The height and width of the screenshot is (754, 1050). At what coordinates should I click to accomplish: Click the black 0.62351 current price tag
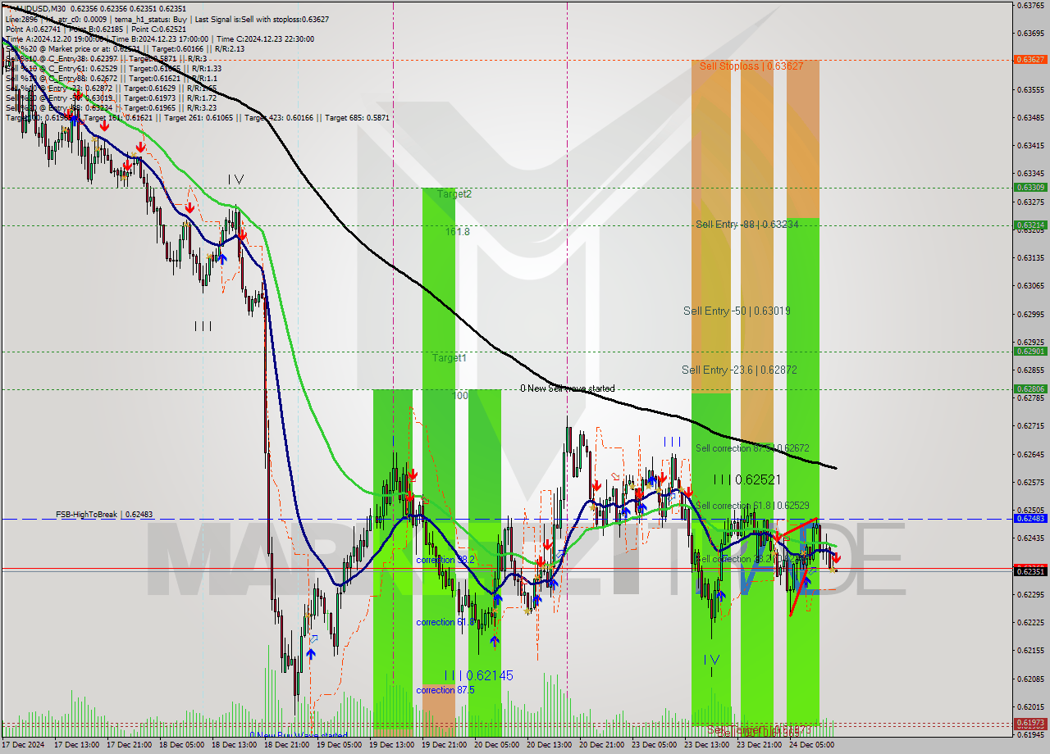[1030, 572]
